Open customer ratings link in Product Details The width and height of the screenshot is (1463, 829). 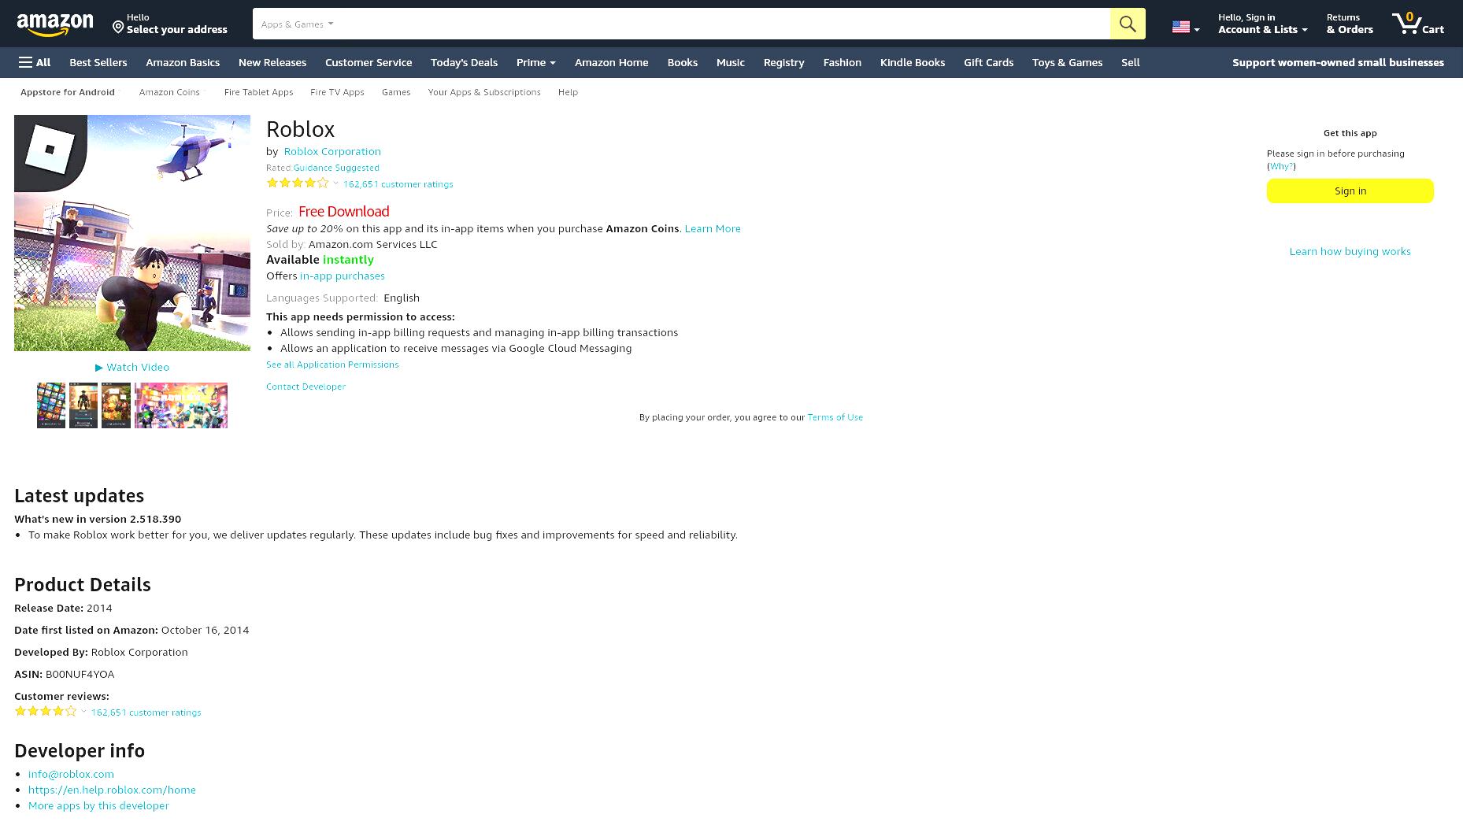pos(146,712)
